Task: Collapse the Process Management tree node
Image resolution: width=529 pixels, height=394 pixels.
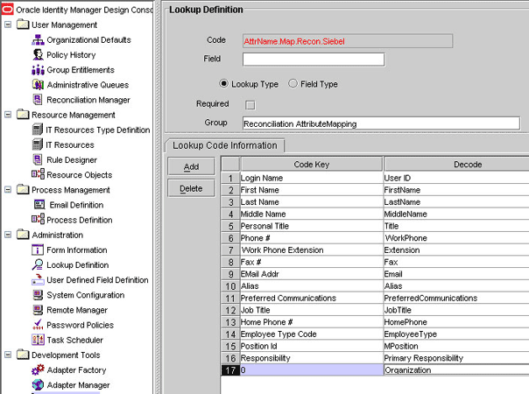Action: [8, 190]
